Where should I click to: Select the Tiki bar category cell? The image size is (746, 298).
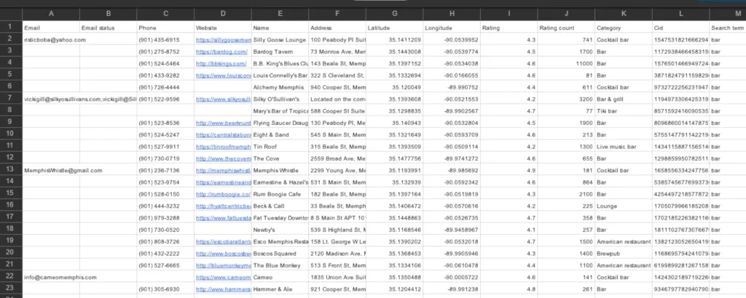(x=624, y=111)
